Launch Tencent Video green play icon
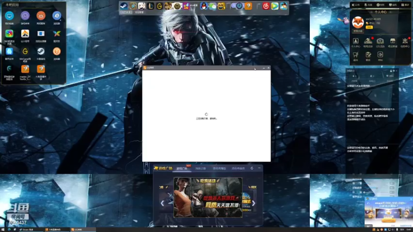413x232 pixels. (275, 6)
